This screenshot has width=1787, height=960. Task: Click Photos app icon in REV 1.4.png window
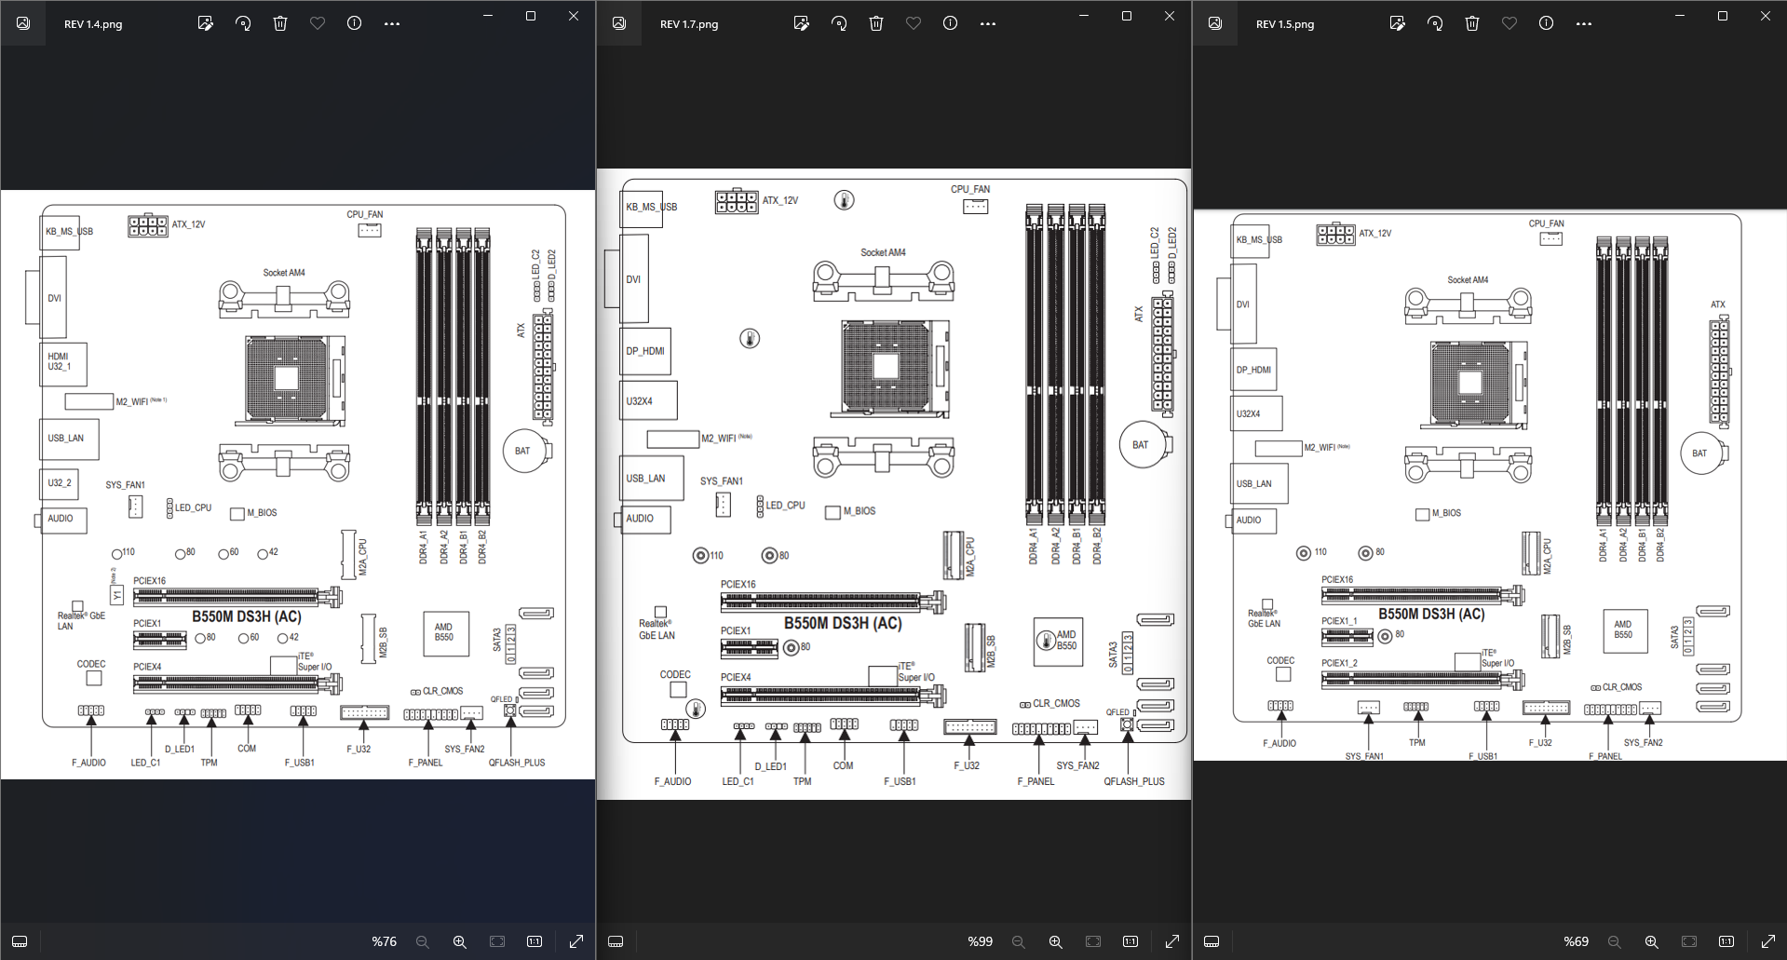coord(23,23)
